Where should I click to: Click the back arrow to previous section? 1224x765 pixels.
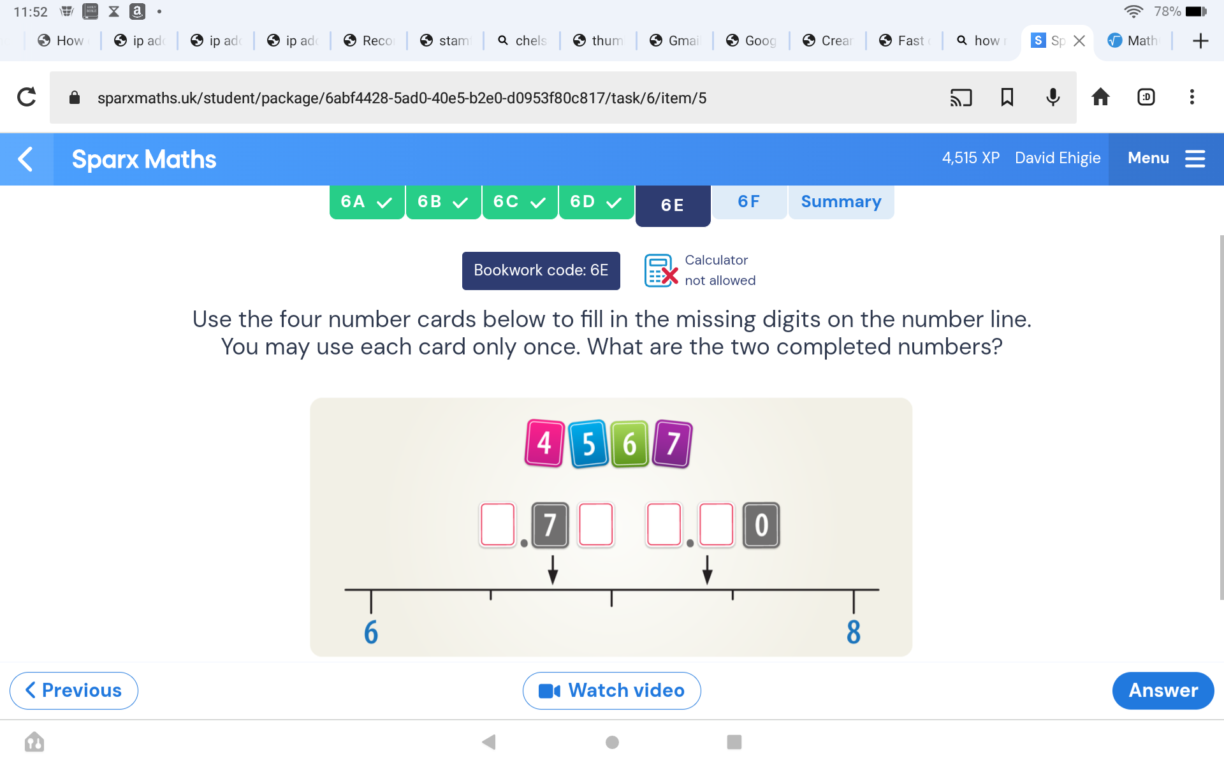[x=25, y=159]
